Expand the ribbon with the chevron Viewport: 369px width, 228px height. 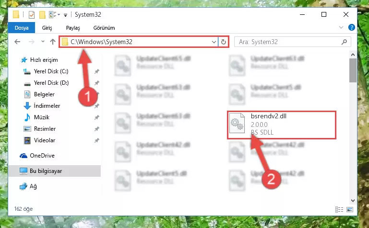(x=341, y=27)
